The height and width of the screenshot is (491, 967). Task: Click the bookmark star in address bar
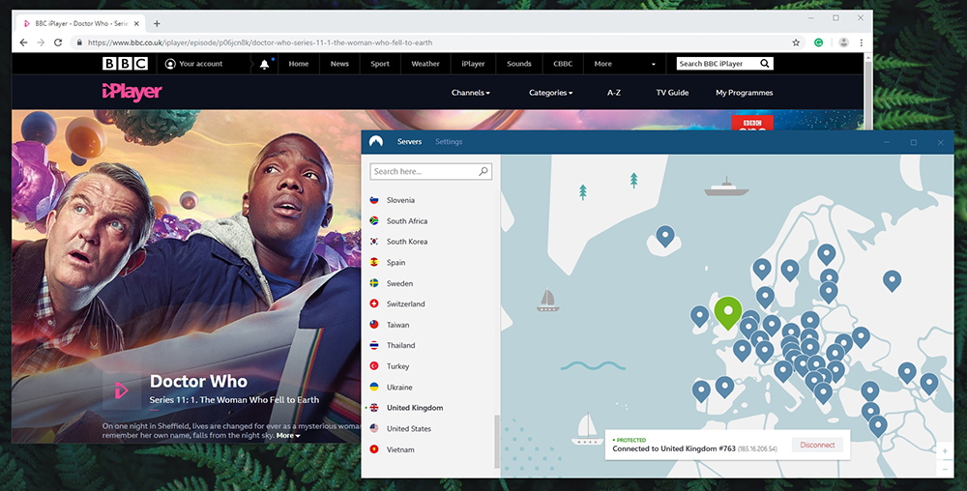point(796,43)
